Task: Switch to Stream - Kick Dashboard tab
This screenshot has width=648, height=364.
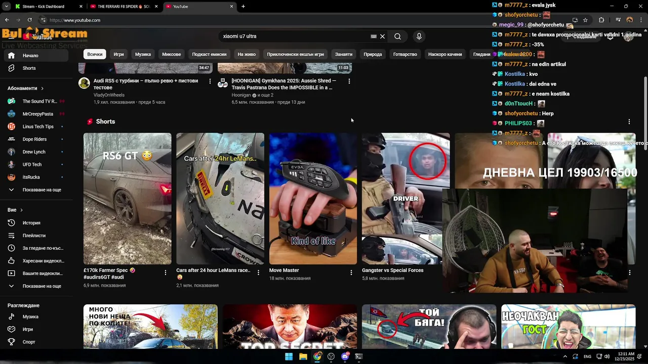Action: tap(49, 7)
